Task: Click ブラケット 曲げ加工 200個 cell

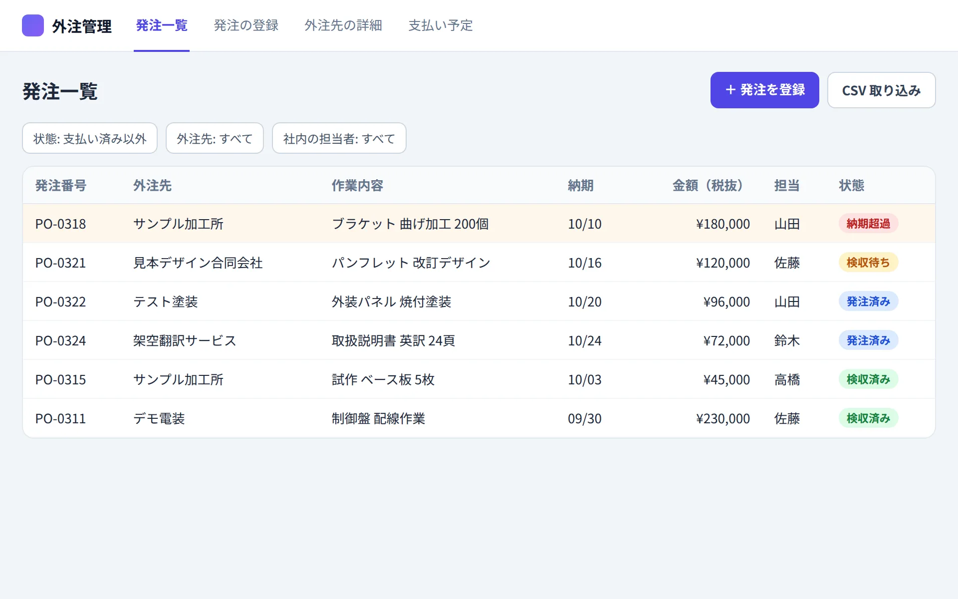Action: click(x=410, y=224)
